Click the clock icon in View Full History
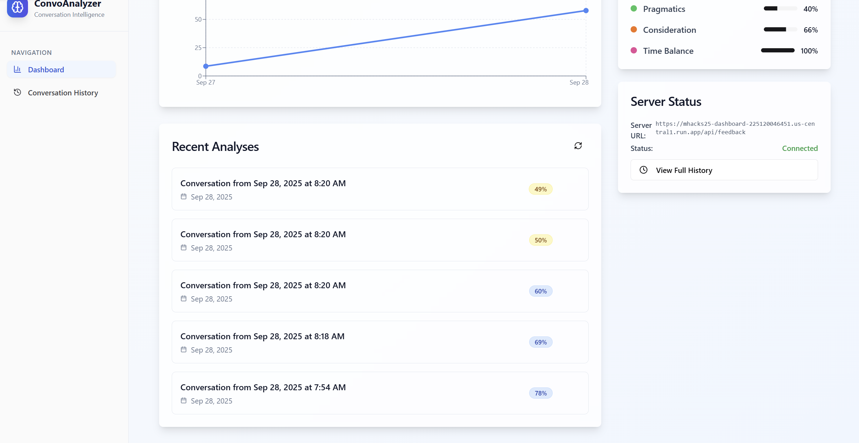The width and height of the screenshot is (859, 443). (643, 170)
